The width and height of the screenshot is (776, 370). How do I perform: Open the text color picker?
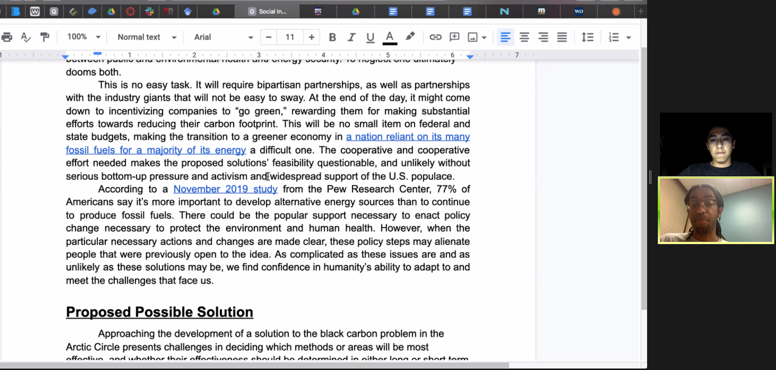[390, 37]
